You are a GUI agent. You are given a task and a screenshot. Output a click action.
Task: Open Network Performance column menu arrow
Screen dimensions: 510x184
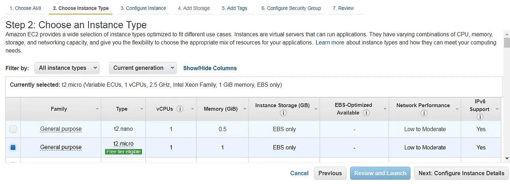pos(458,109)
